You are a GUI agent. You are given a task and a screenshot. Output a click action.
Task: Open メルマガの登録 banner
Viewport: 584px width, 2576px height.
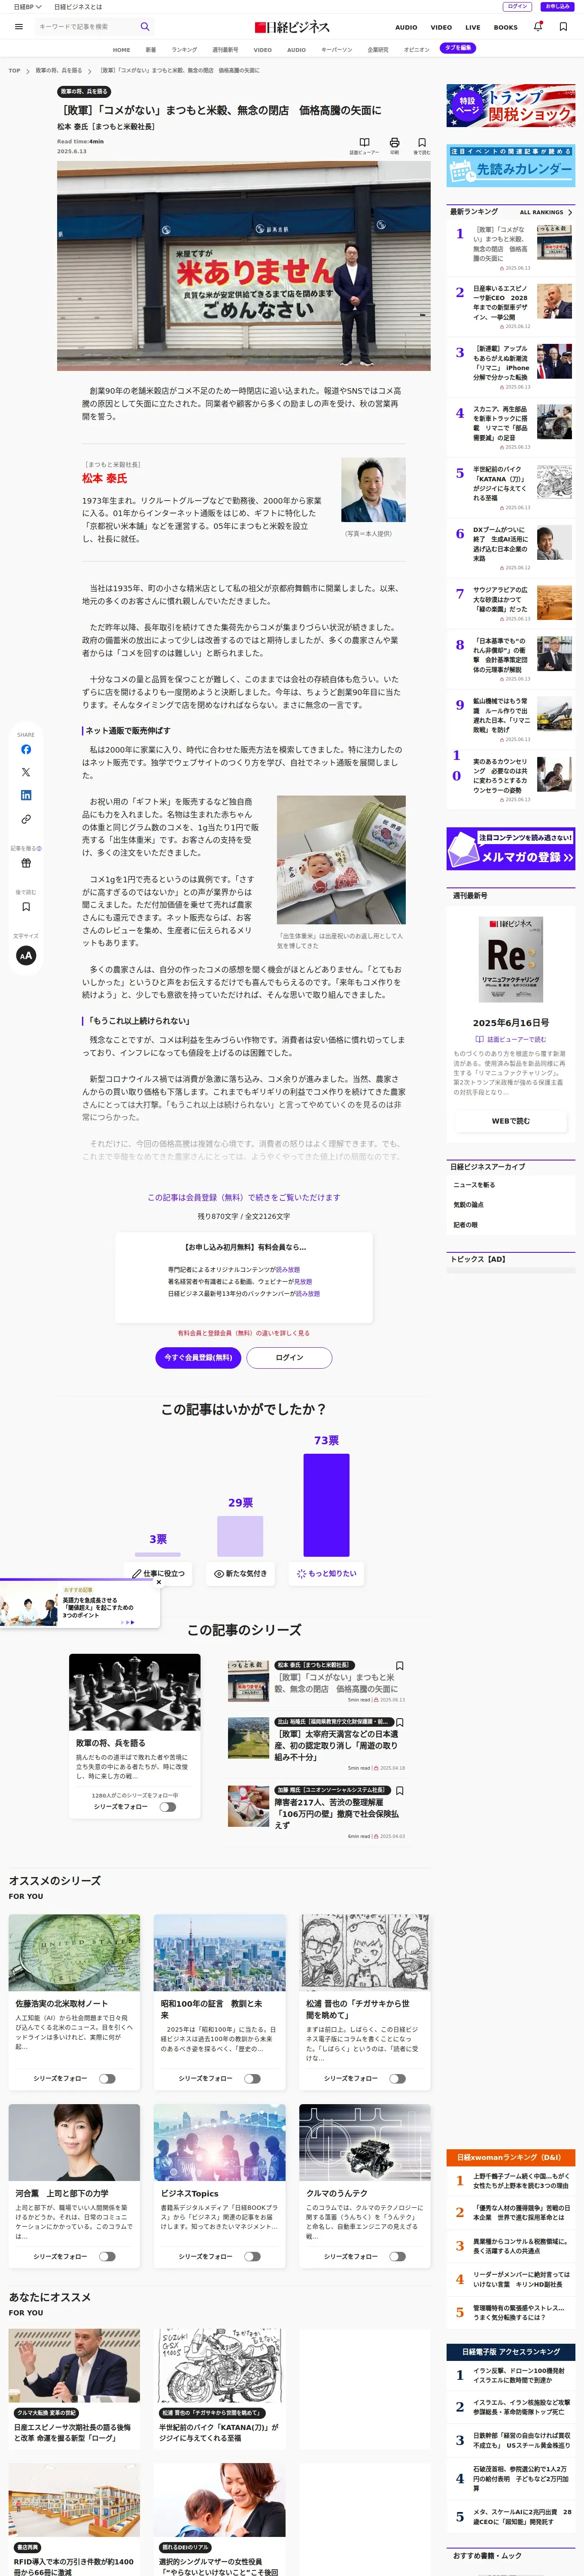tap(511, 848)
